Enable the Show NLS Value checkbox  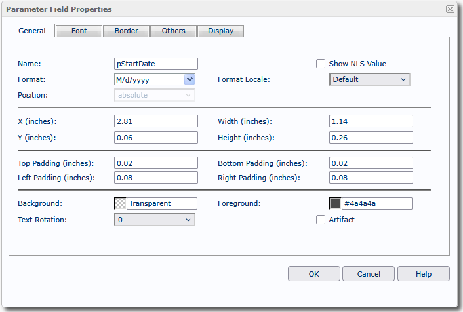click(x=321, y=64)
